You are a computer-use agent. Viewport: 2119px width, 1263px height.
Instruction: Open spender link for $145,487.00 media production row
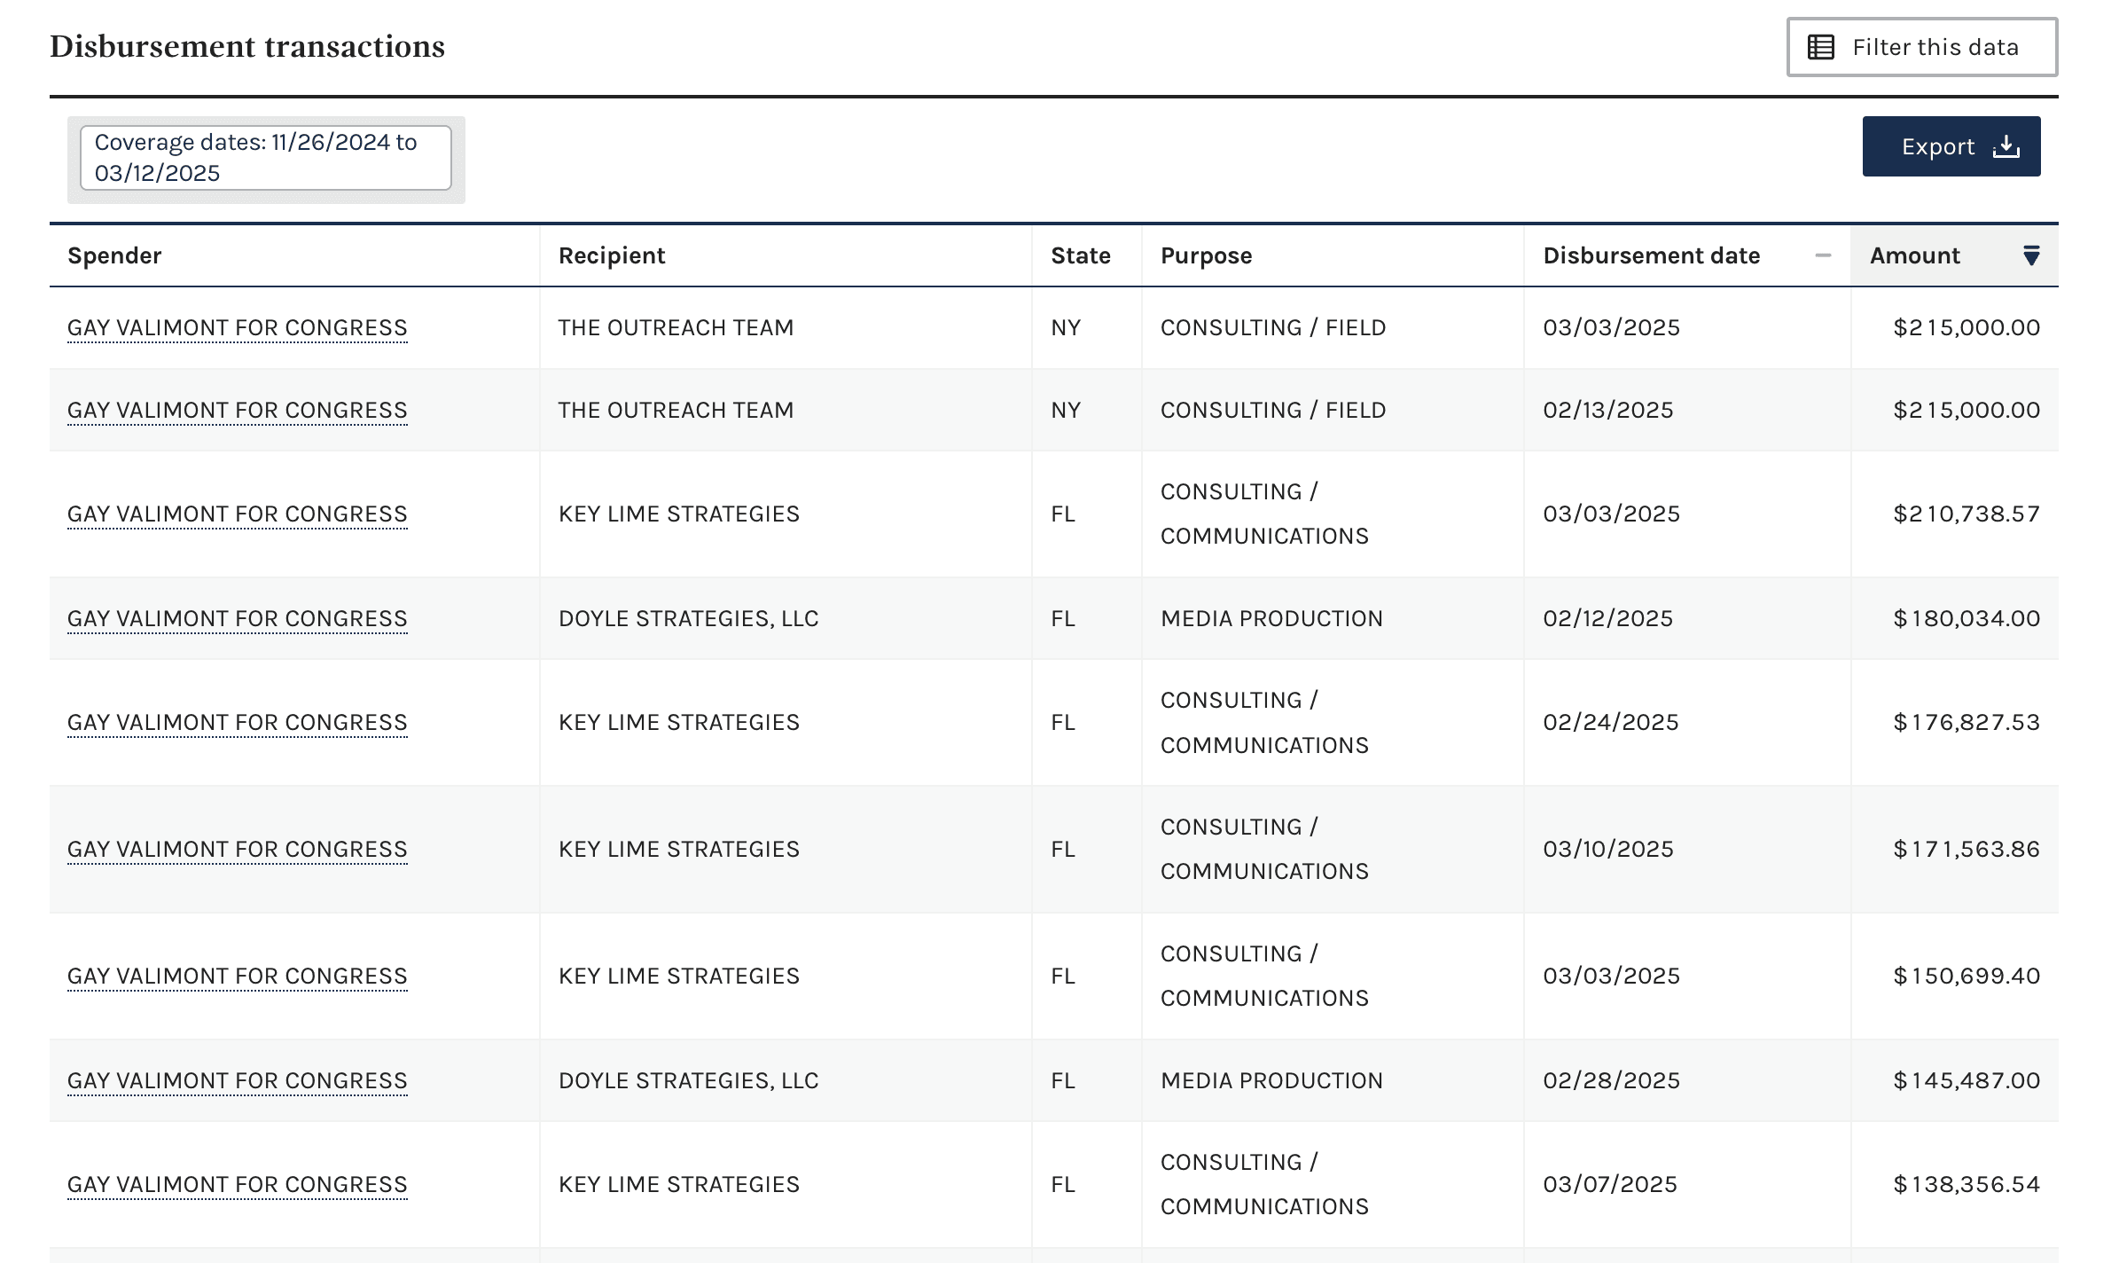click(237, 1081)
